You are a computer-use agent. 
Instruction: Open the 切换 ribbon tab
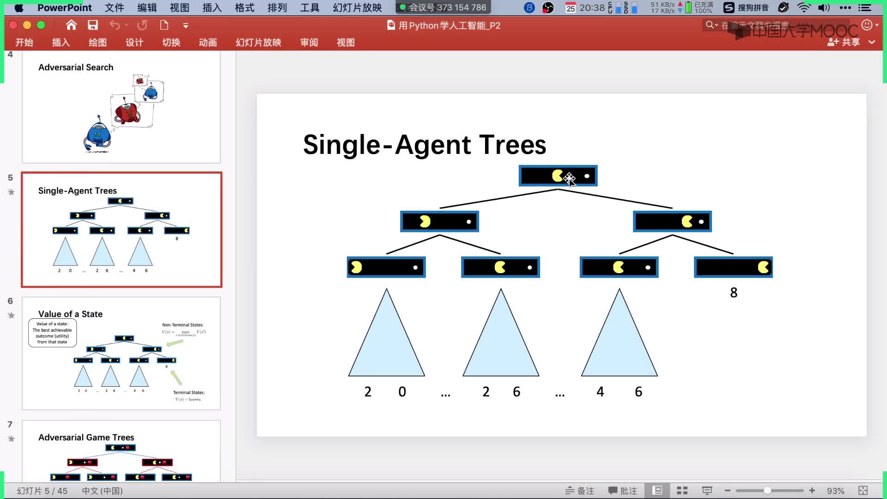click(x=171, y=43)
